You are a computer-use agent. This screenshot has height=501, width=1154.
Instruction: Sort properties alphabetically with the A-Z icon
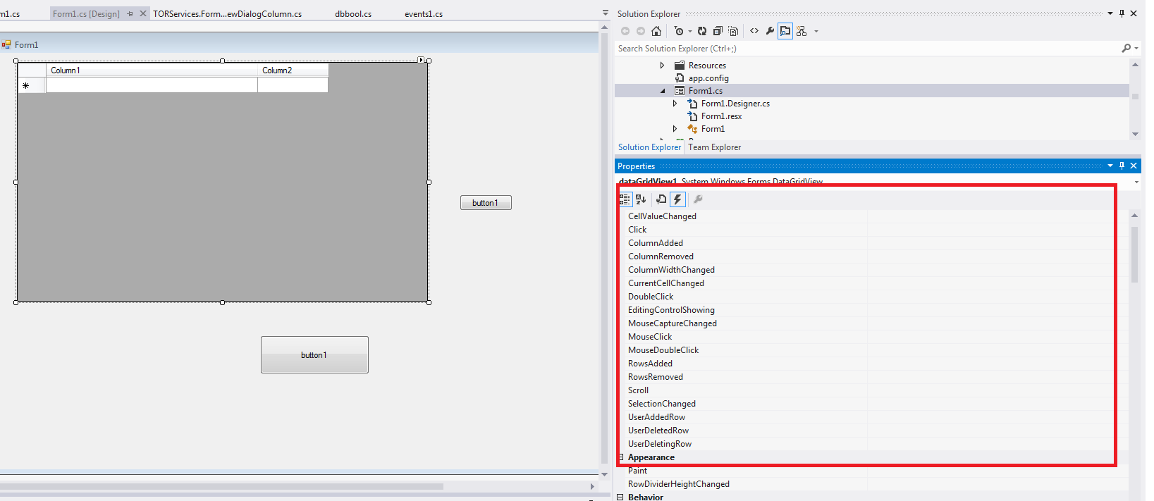[x=641, y=199]
